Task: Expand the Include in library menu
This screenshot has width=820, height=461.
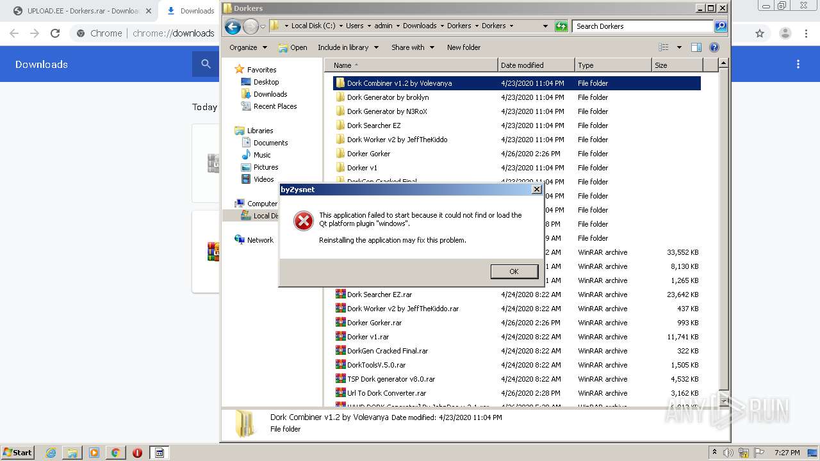Action: tap(348, 47)
